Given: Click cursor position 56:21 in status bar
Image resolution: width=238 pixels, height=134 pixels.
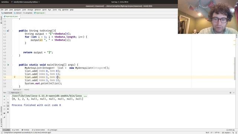Looking at the screenshot, I should pyautogui.click(x=208, y=133).
